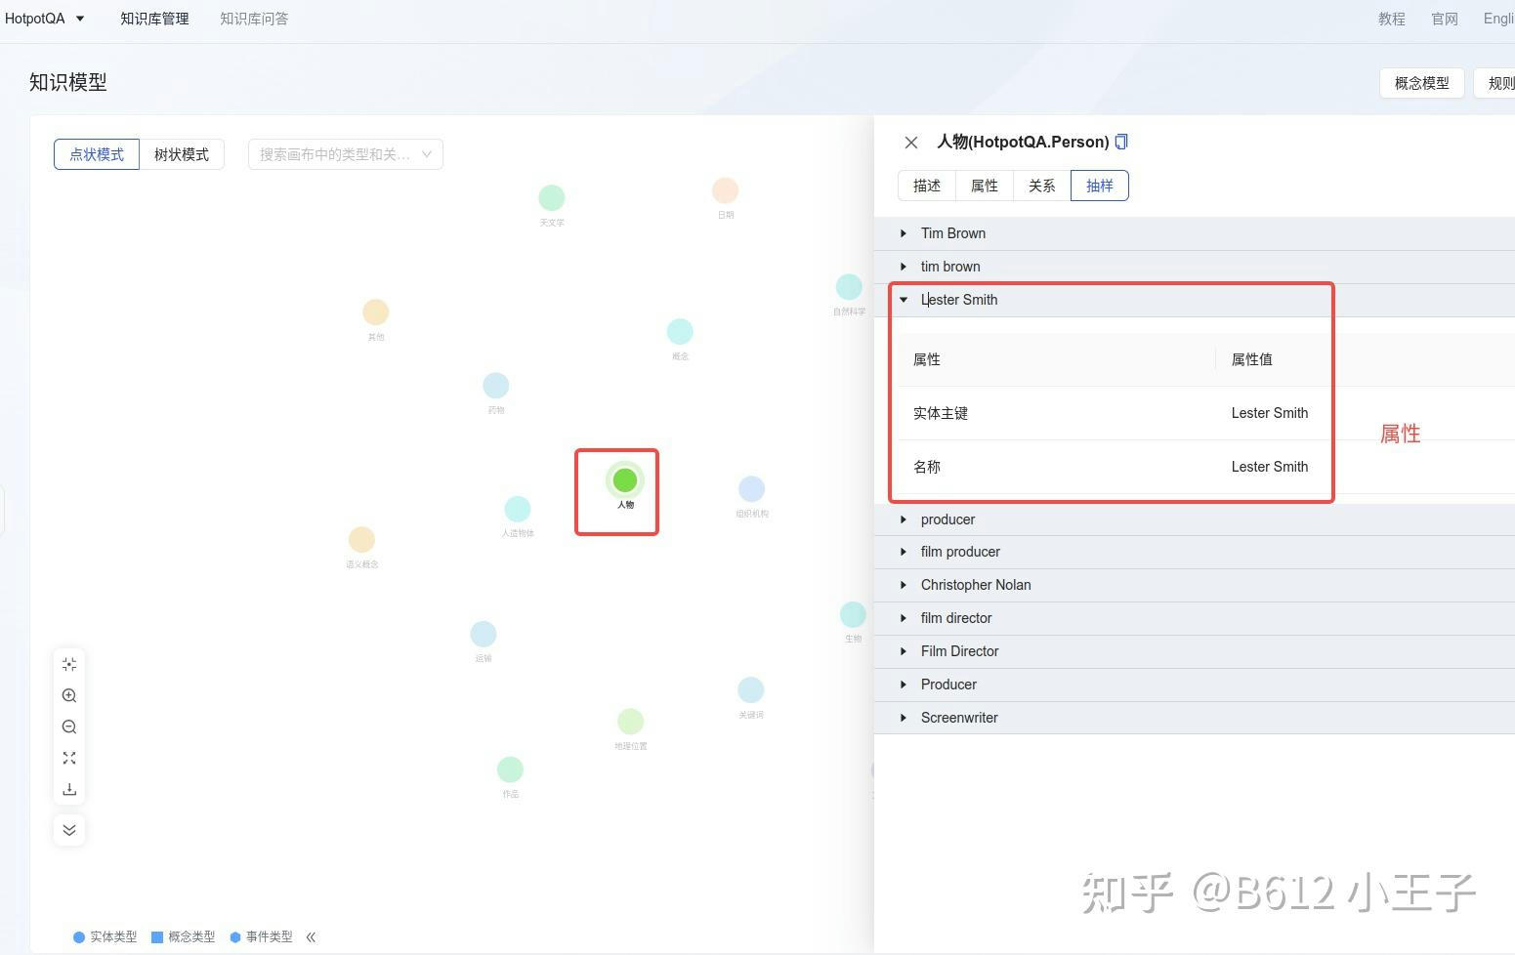Open the 关系 tab
This screenshot has width=1515, height=955.
click(x=1041, y=186)
